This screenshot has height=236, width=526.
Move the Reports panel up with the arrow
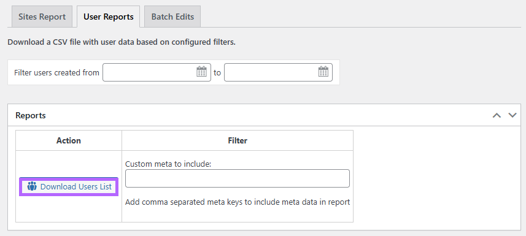[x=497, y=115]
